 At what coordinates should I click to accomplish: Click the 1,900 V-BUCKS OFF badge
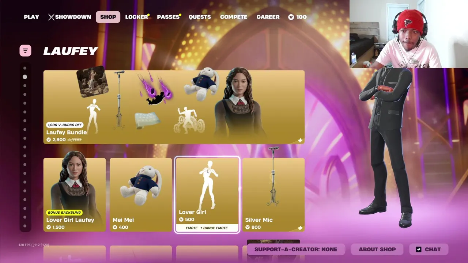click(x=65, y=125)
